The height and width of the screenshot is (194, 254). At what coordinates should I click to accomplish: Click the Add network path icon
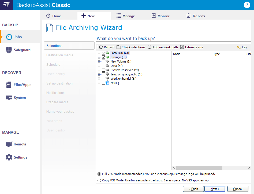point(150,47)
